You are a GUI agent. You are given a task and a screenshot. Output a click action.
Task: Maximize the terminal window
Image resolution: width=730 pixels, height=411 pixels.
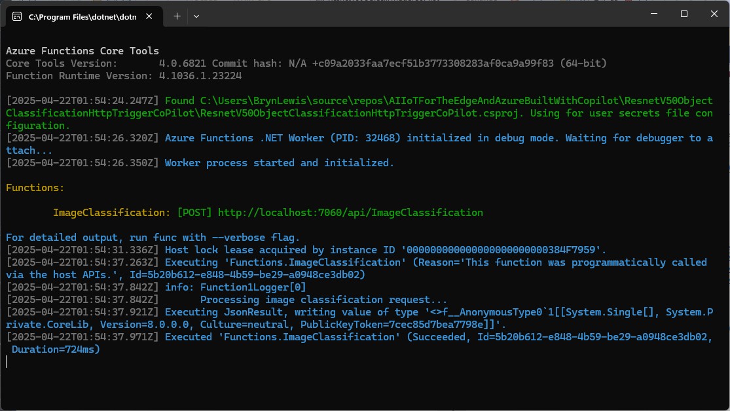[x=684, y=14]
